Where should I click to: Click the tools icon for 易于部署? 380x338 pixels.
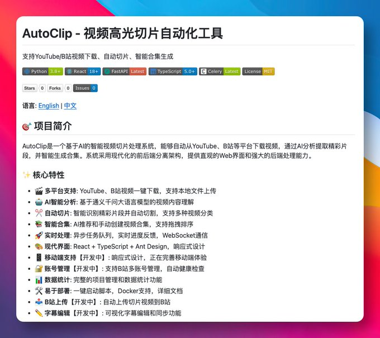(x=39, y=291)
